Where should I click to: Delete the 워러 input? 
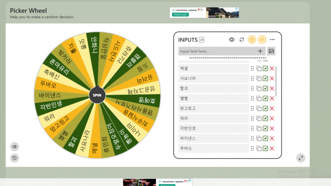coord(272,119)
